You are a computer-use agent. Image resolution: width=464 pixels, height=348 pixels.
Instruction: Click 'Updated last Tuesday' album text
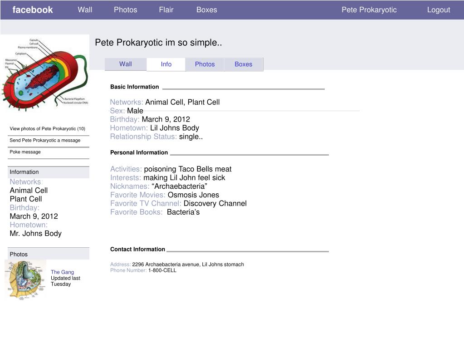click(65, 281)
